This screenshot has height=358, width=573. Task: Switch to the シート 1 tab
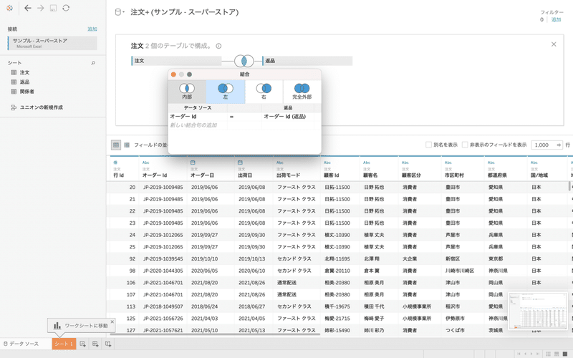point(64,344)
